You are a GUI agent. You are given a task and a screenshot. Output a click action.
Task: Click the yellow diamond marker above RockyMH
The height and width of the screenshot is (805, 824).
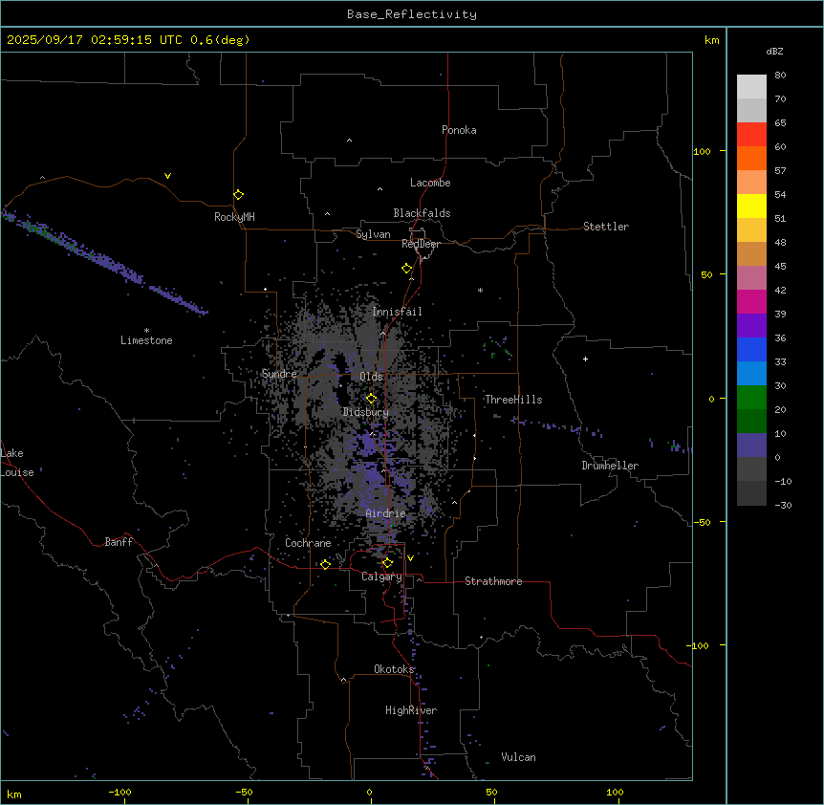point(238,194)
